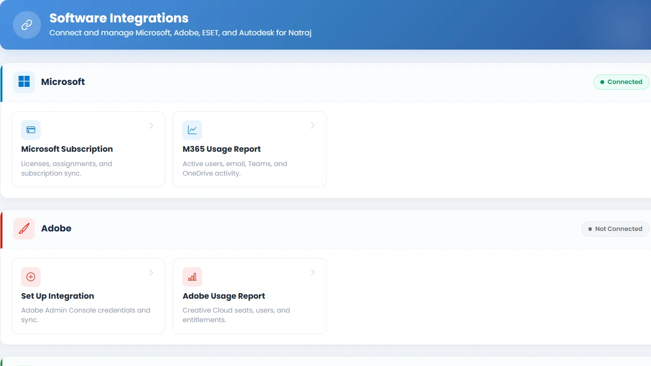Select the Set Up Integration title

coord(57,296)
